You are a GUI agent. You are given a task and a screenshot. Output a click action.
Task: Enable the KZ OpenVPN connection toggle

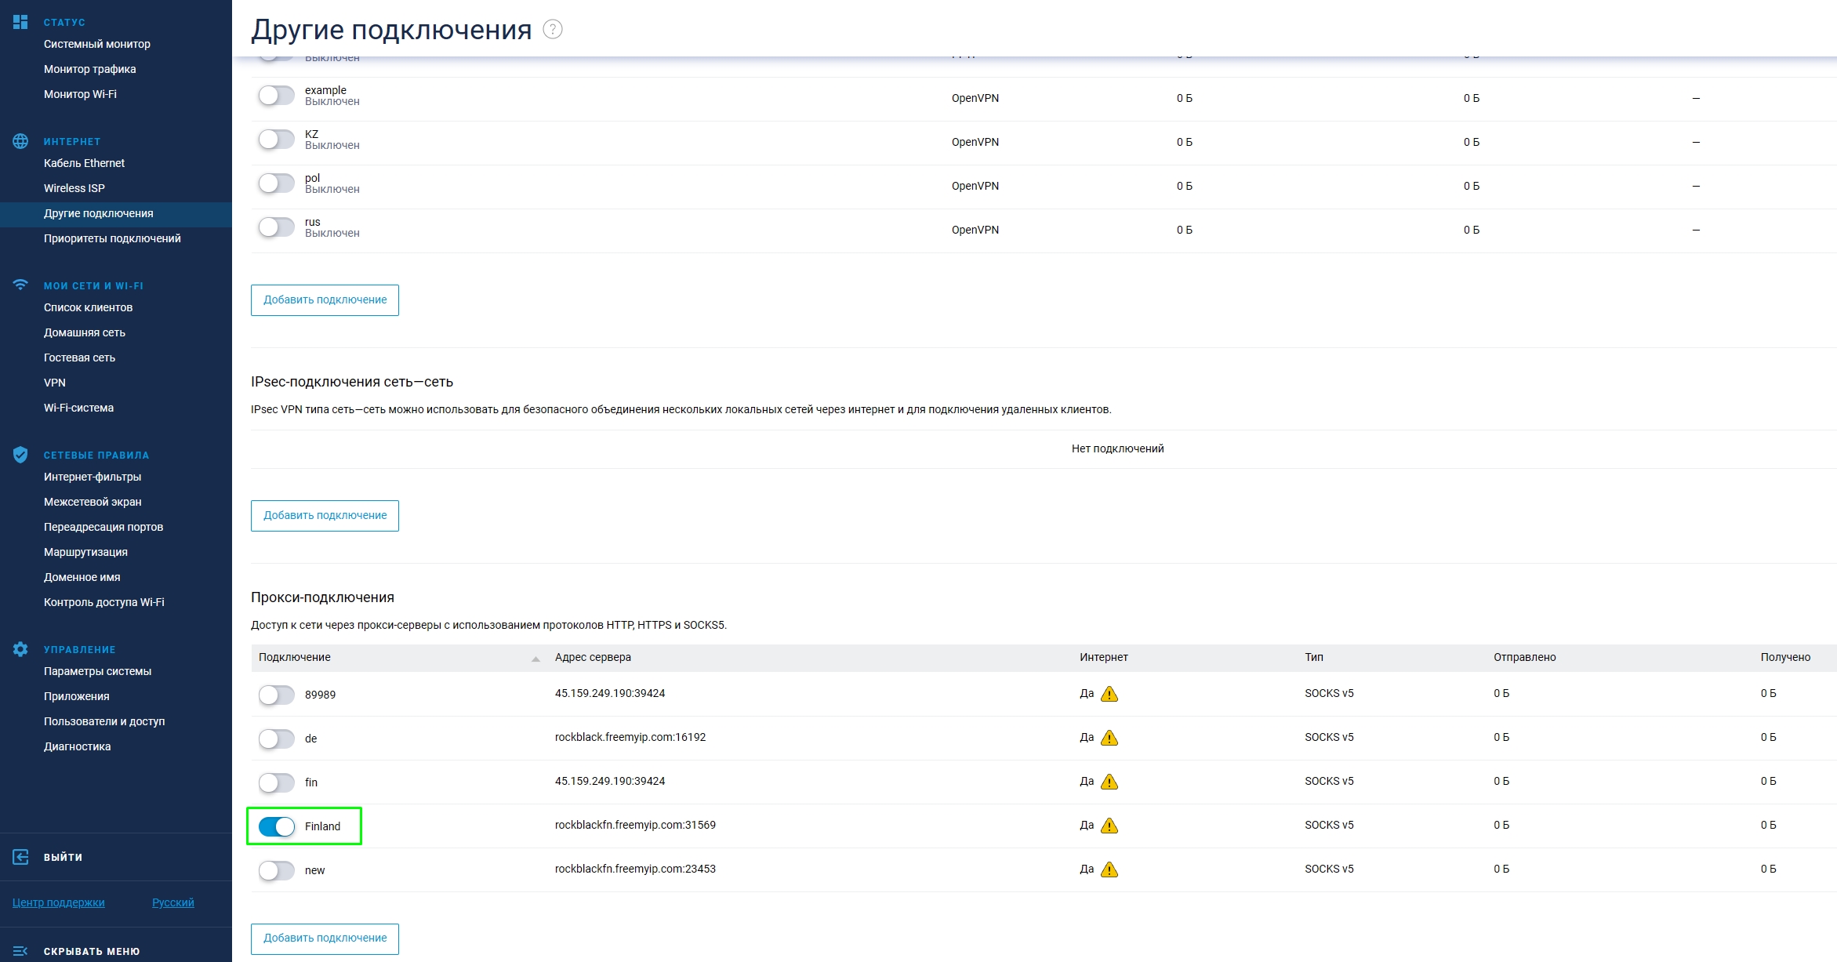pos(277,140)
